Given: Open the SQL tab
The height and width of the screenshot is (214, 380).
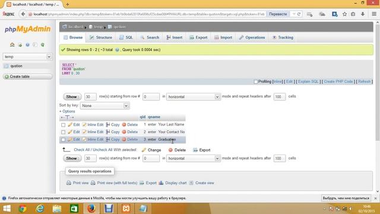Looking at the screenshot, I should click(126, 37).
